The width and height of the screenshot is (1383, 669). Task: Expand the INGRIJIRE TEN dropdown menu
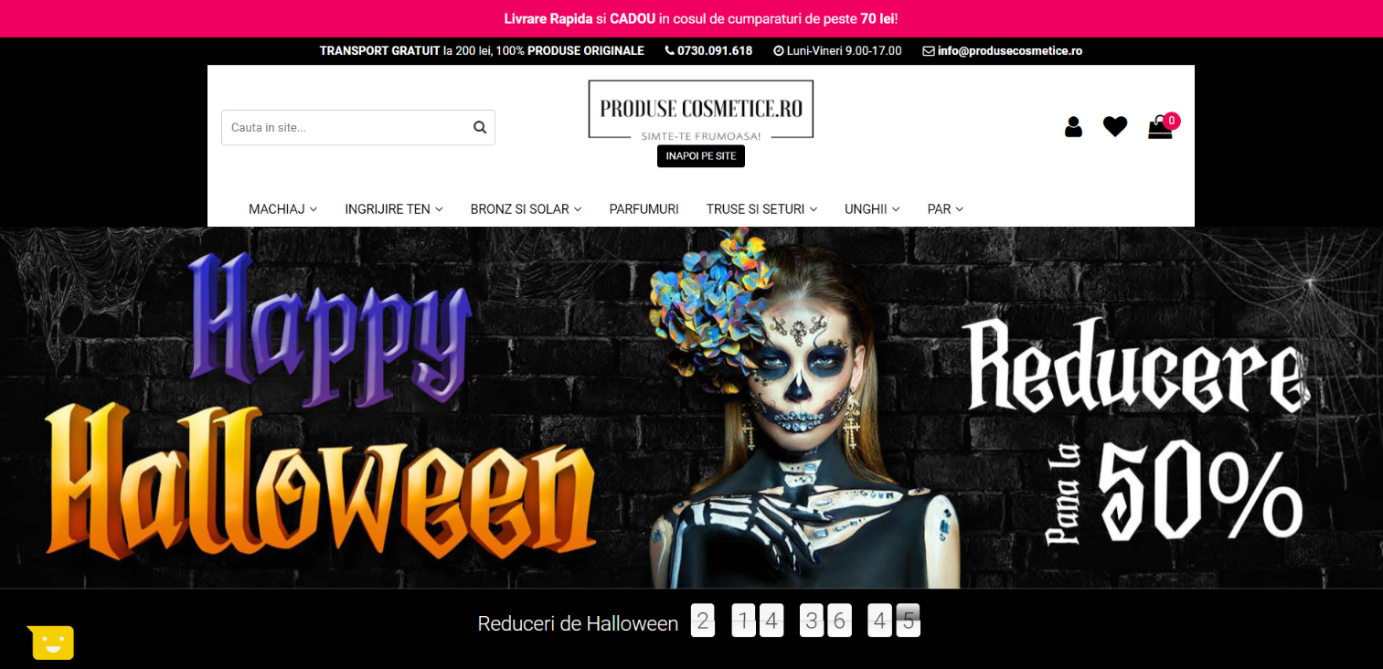(x=393, y=209)
